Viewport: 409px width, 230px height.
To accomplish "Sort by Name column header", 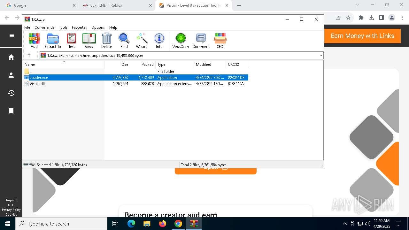I will 64,65.
